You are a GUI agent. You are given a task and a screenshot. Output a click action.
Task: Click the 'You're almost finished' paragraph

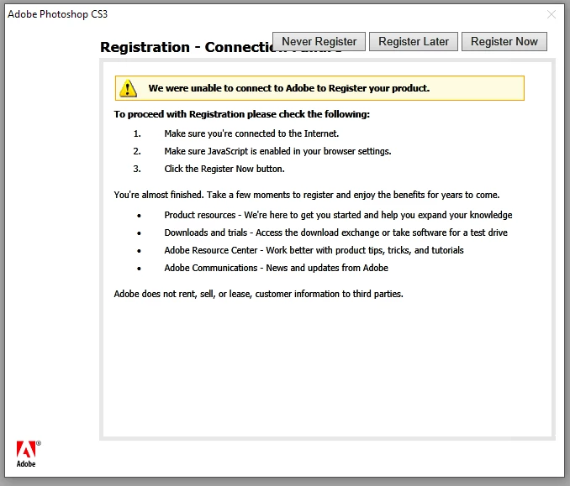[x=307, y=195]
